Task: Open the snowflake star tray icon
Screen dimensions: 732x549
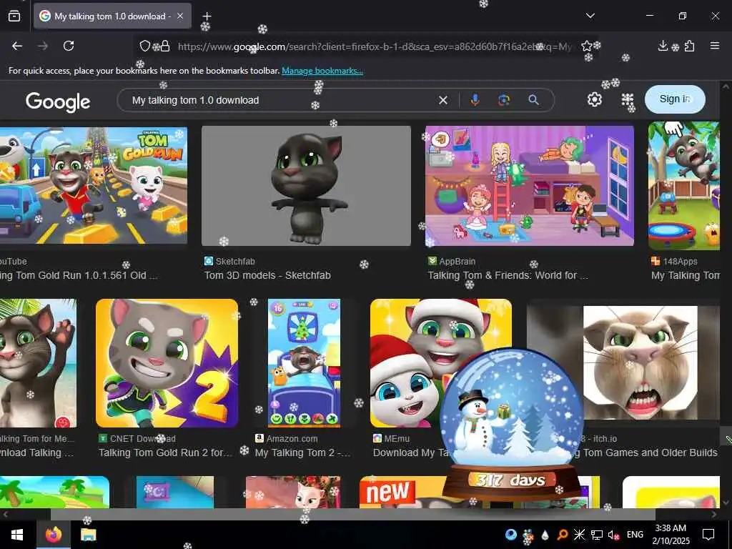Action: (x=579, y=535)
